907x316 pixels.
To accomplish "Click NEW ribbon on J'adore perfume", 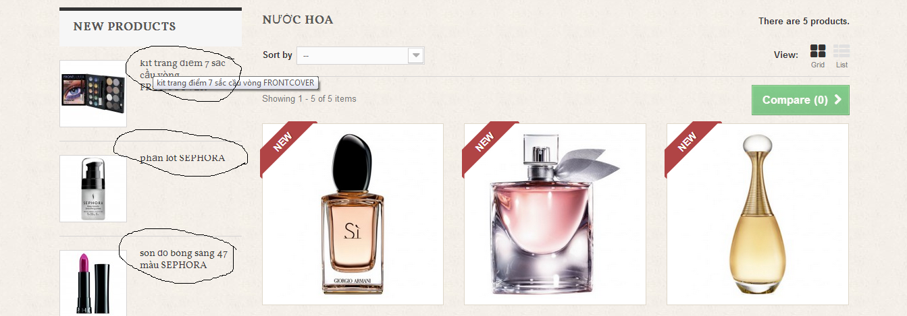I will tap(691, 139).
